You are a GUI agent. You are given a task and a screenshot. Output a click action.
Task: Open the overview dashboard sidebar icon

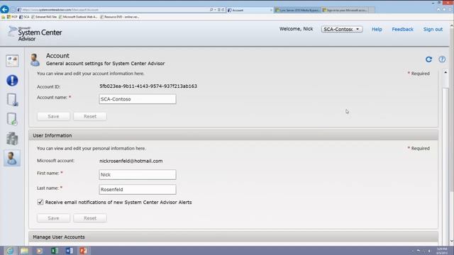coord(12,61)
